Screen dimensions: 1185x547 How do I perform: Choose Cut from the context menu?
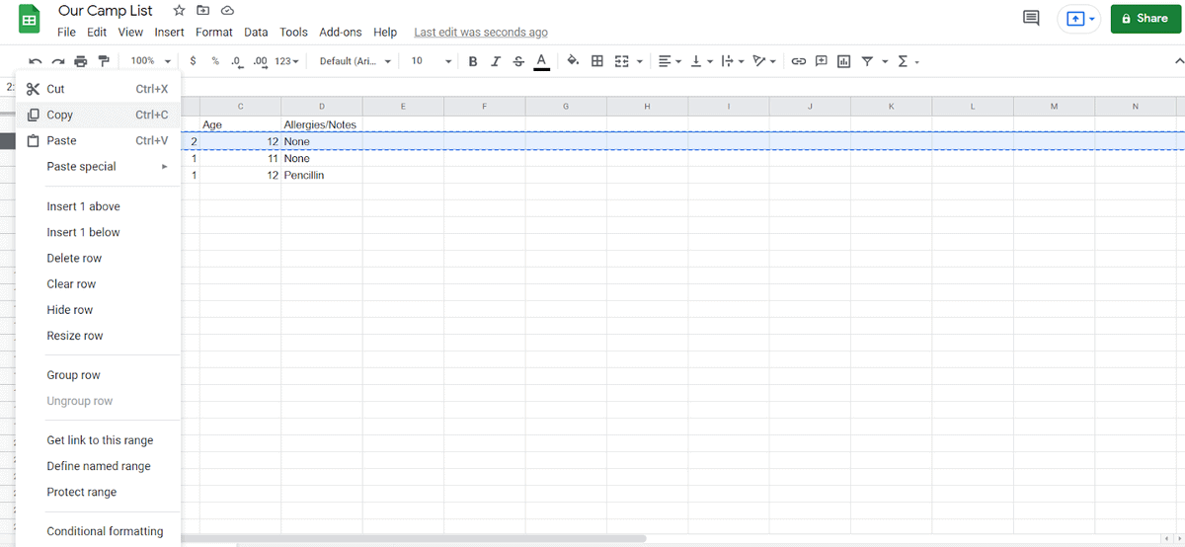point(99,89)
